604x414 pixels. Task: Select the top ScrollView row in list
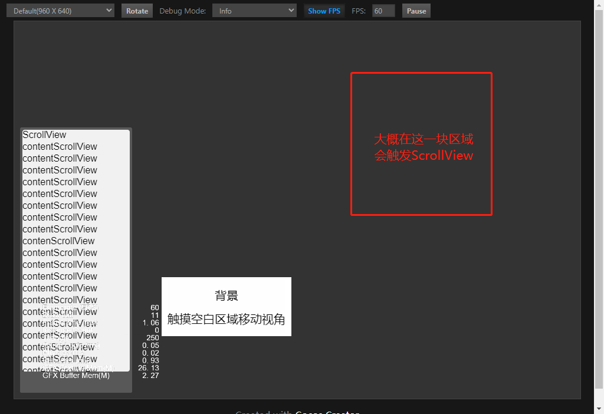pyautogui.click(x=44, y=135)
